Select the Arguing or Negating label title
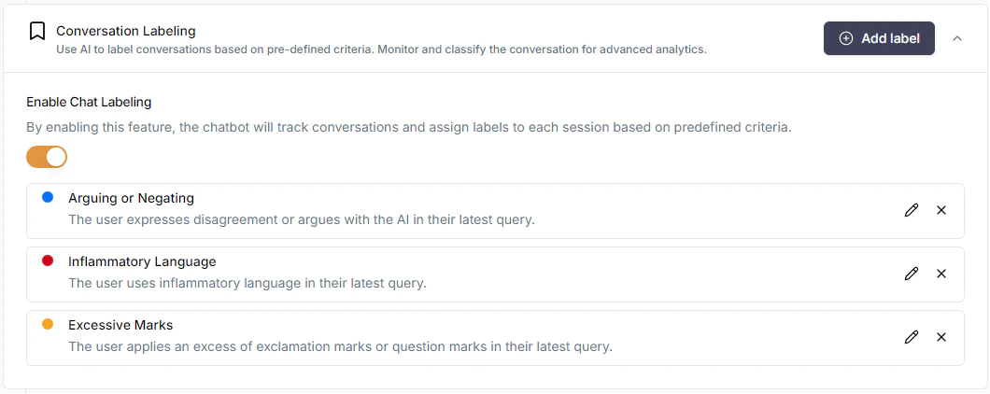 (131, 198)
